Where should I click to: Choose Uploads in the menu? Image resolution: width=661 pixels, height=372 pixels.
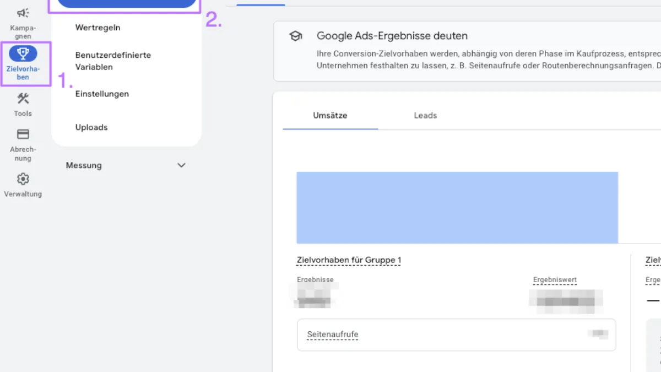(x=91, y=127)
